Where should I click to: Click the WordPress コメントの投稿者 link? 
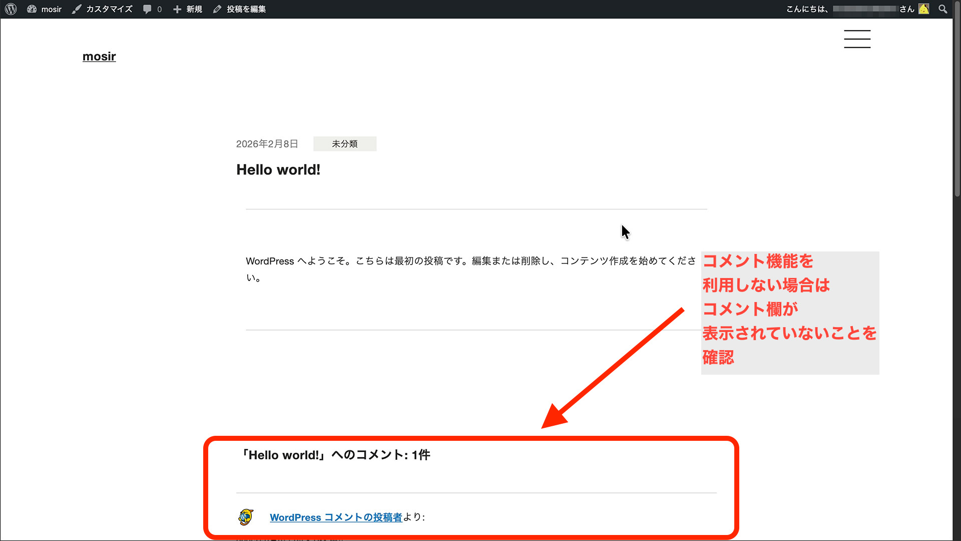pyautogui.click(x=335, y=517)
